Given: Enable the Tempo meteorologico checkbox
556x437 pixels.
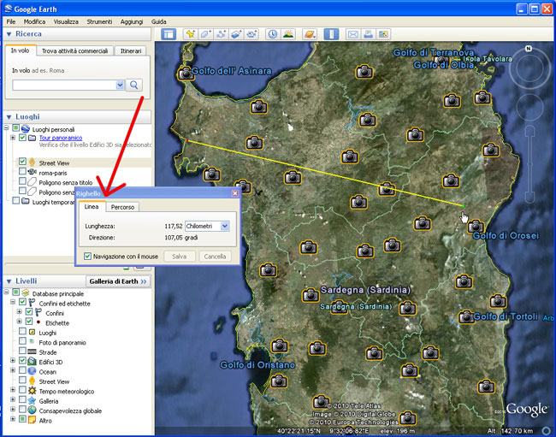Looking at the screenshot, I should (x=22, y=390).
